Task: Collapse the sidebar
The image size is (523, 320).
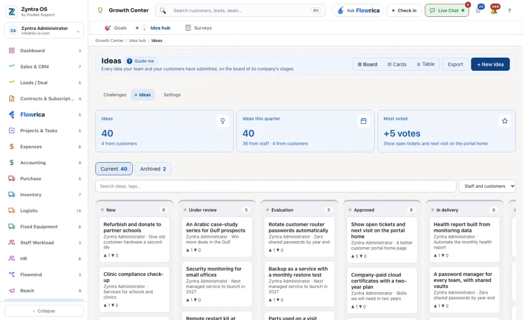Action: click(x=44, y=311)
